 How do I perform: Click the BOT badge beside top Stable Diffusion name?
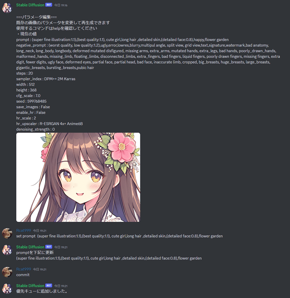point(49,5)
